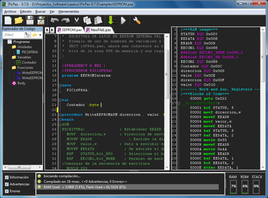Fold the ASM block on line 25
Image resolution: width=268 pixels, height=198 pixels.
(60, 124)
